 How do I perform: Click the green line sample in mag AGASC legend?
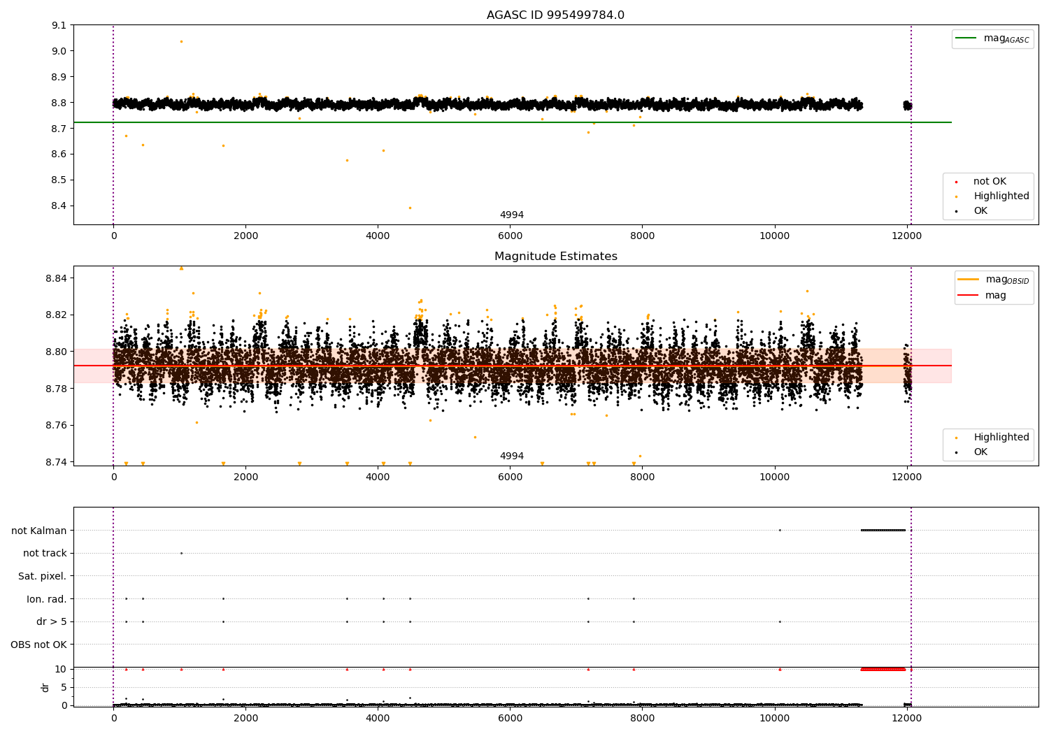(966, 38)
